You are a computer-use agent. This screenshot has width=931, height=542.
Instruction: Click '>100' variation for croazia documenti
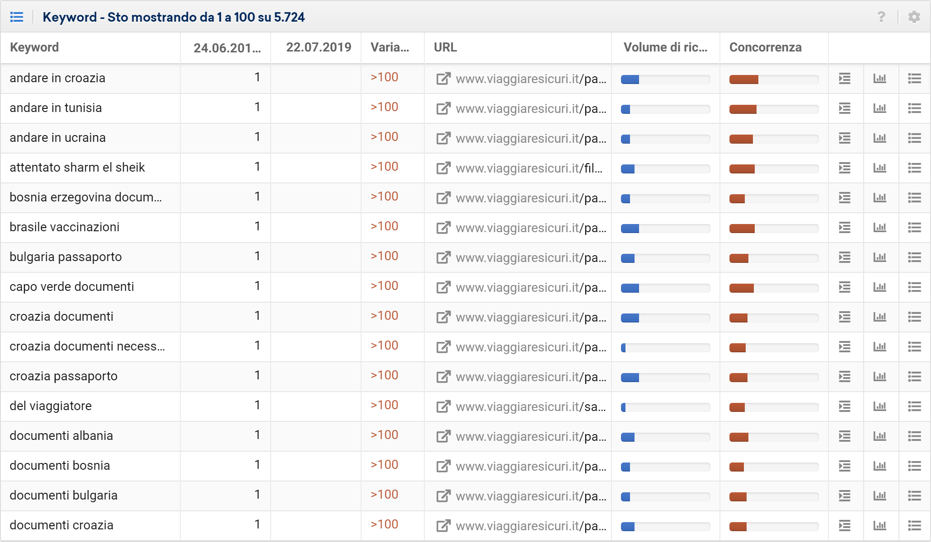coord(385,316)
